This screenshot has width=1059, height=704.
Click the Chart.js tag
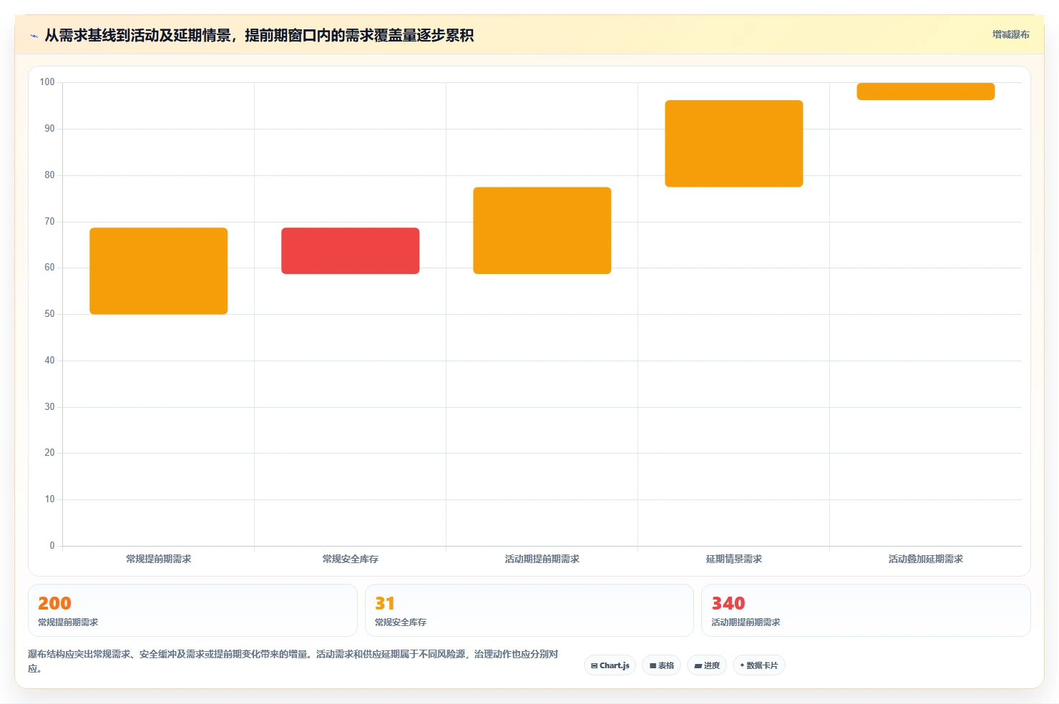coord(610,665)
